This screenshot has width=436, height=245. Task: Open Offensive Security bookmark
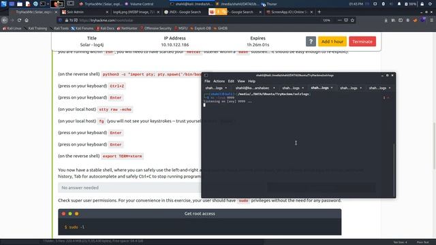156,29
